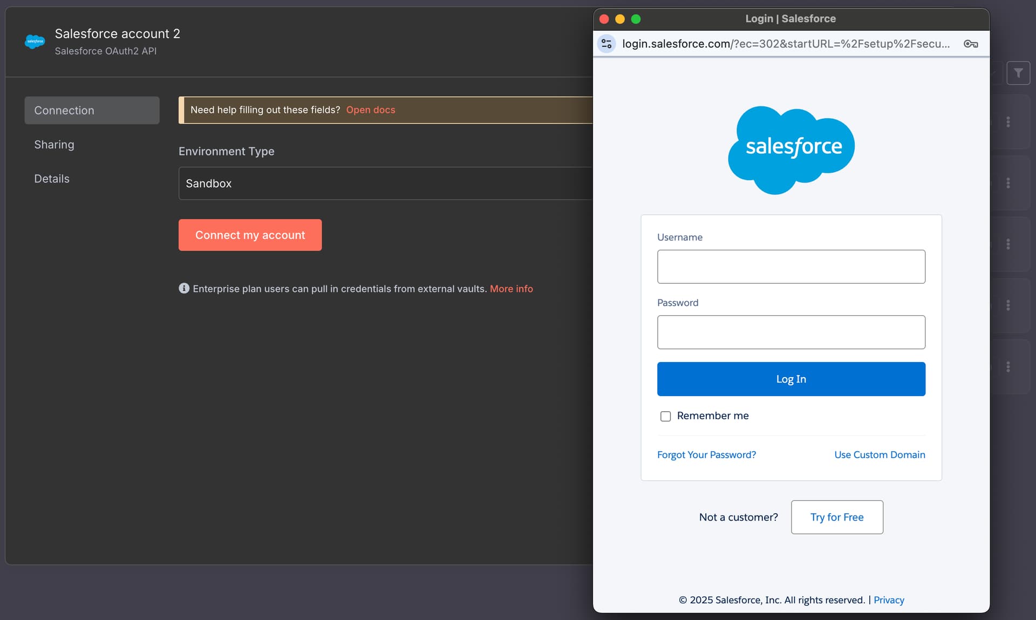
Task: Switch to the Sharing tab
Action: click(54, 145)
